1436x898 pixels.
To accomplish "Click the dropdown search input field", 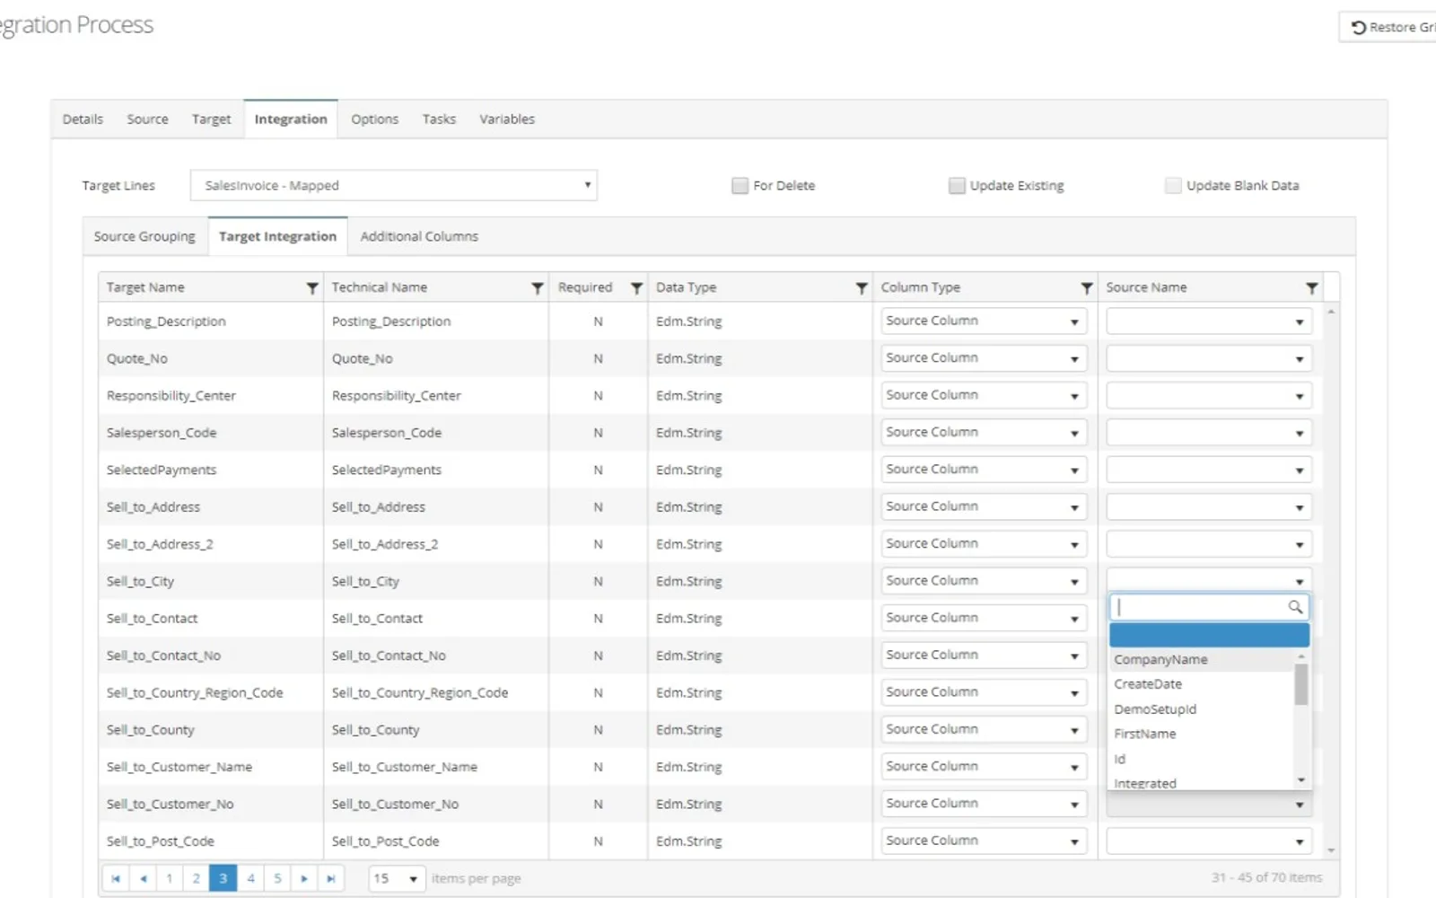I will [x=1209, y=607].
